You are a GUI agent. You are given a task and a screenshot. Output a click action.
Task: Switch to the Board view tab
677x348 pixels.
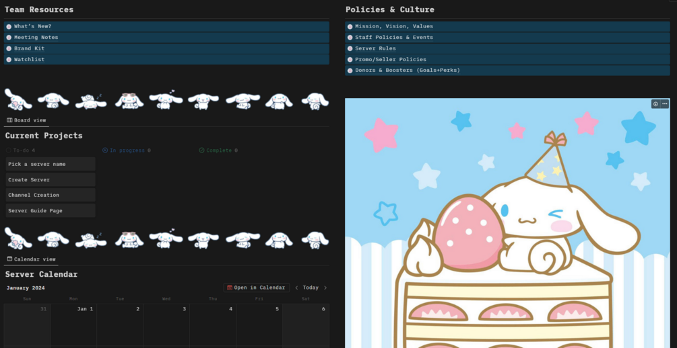[26, 120]
